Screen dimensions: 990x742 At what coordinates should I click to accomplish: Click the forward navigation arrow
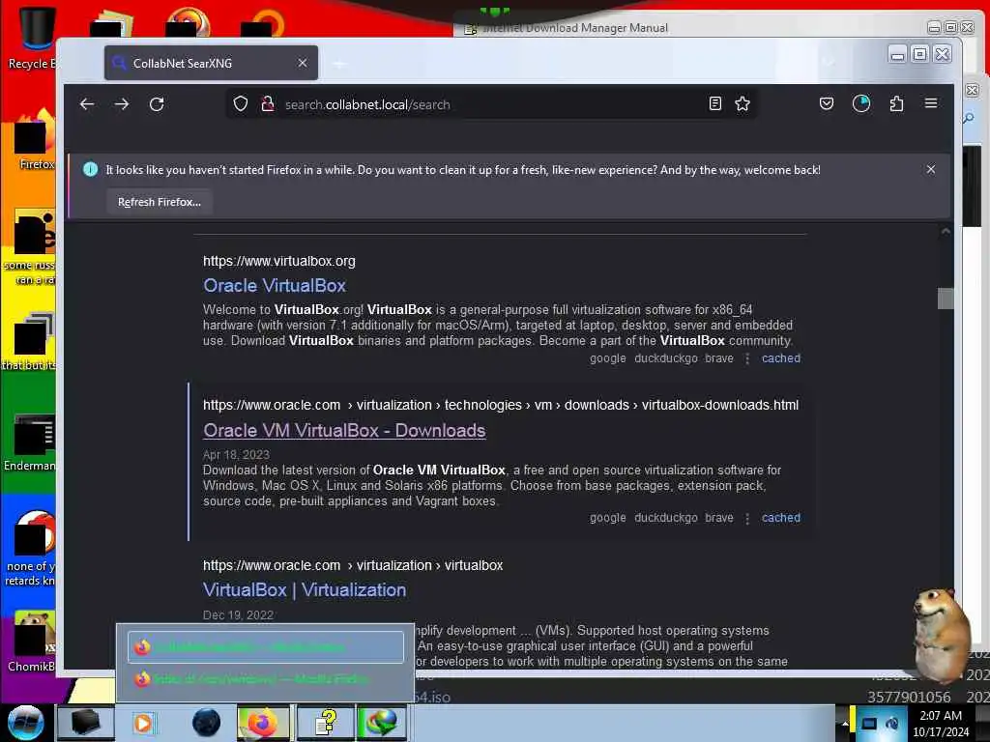click(122, 104)
